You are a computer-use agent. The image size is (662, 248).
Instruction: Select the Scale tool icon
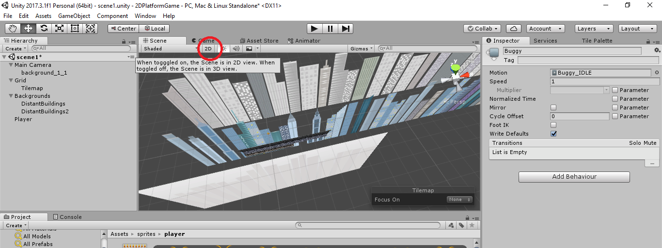coord(60,29)
